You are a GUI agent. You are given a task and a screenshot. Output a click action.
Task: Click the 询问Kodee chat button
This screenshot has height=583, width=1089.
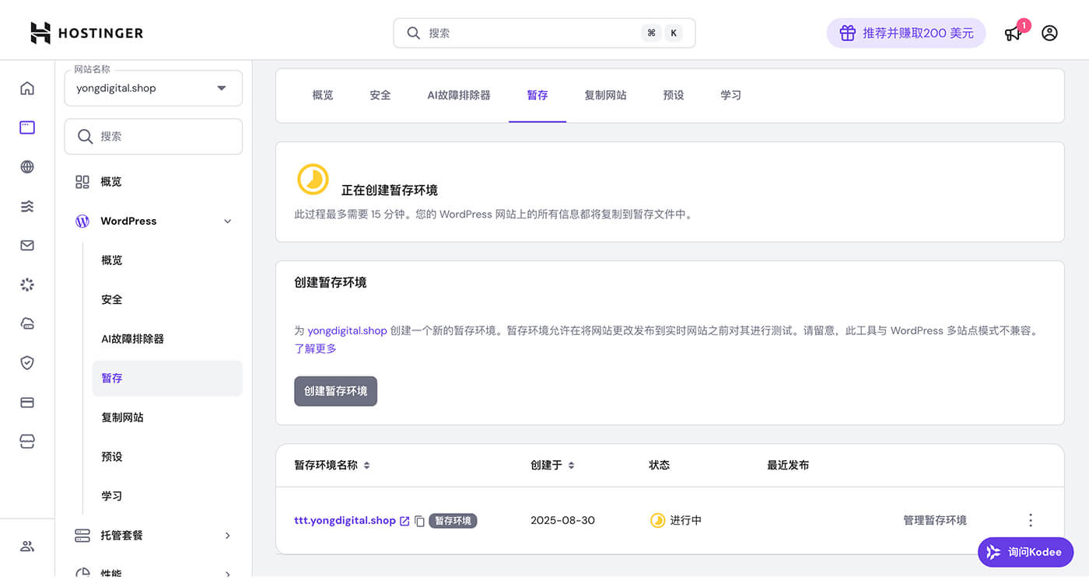coord(1026,552)
